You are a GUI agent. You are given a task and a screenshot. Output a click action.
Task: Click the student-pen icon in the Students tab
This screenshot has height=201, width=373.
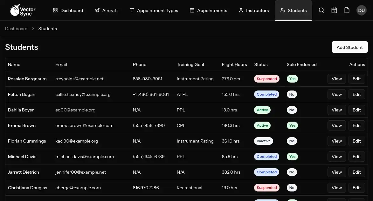coord(283,10)
